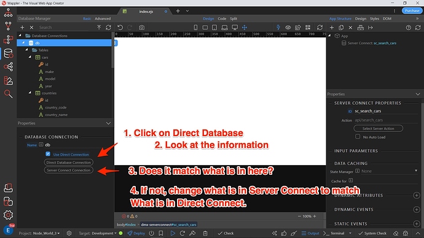Switch to the Code view tab
This screenshot has width=424, height=238.
[x=222, y=18]
